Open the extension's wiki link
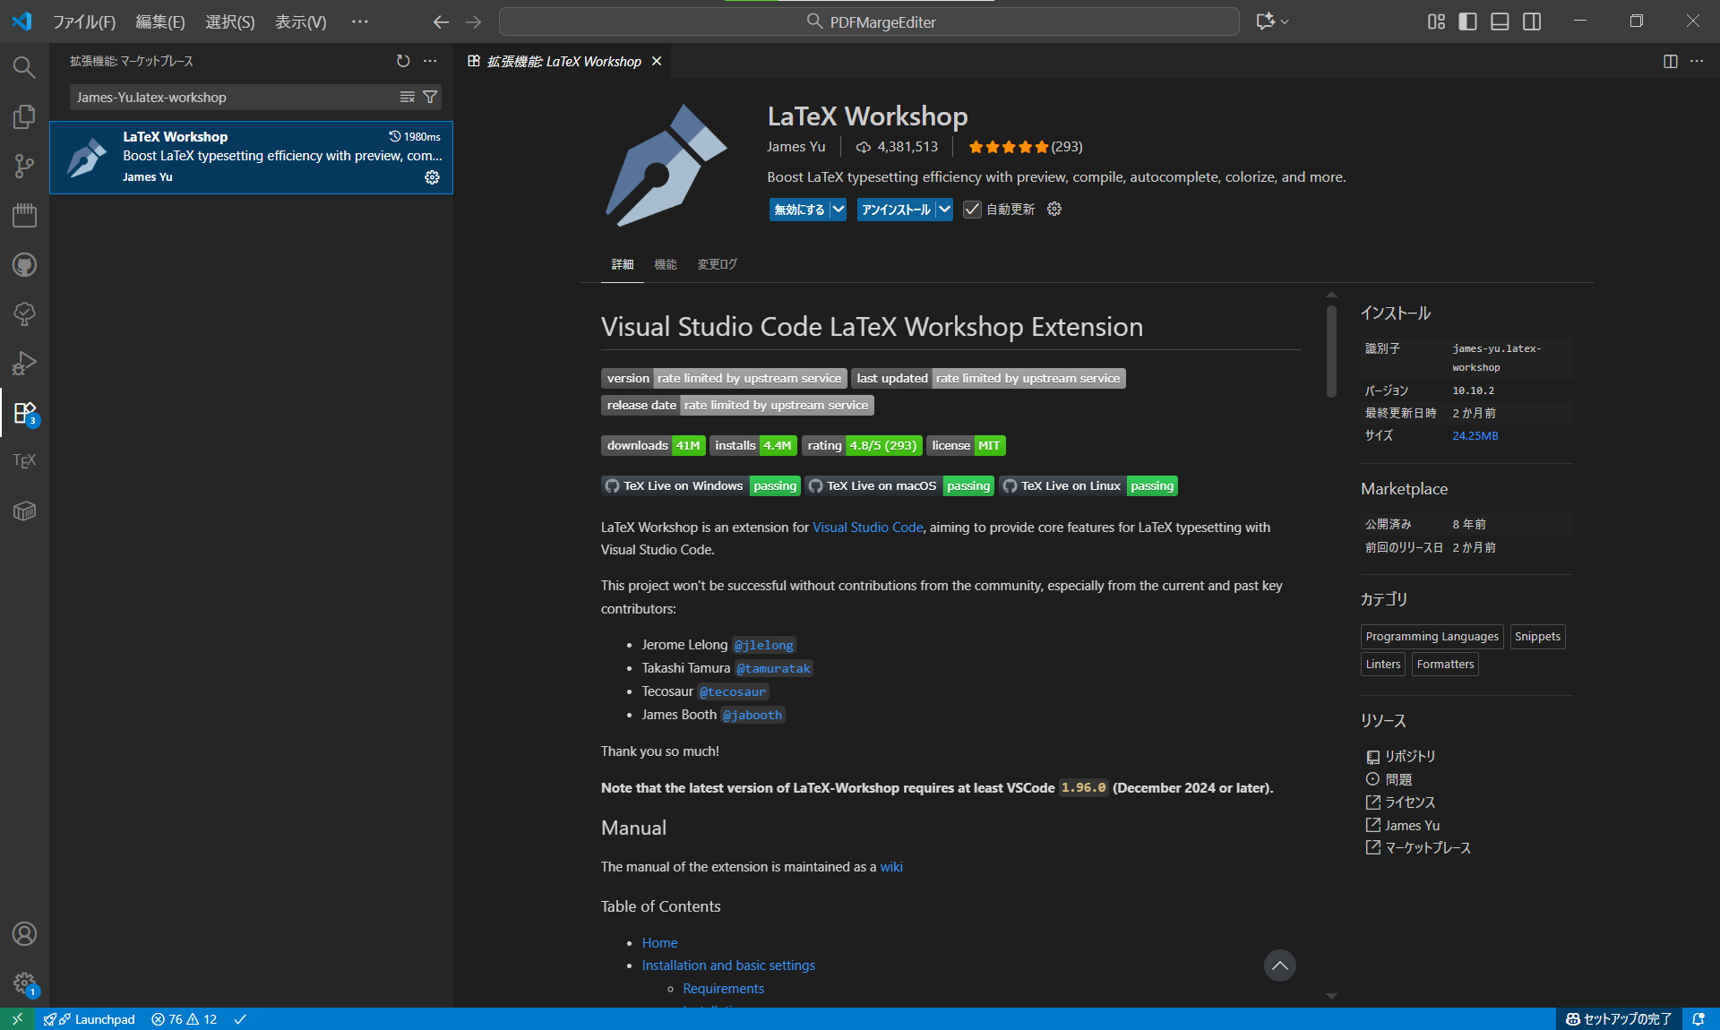1720x1030 pixels. [890, 866]
